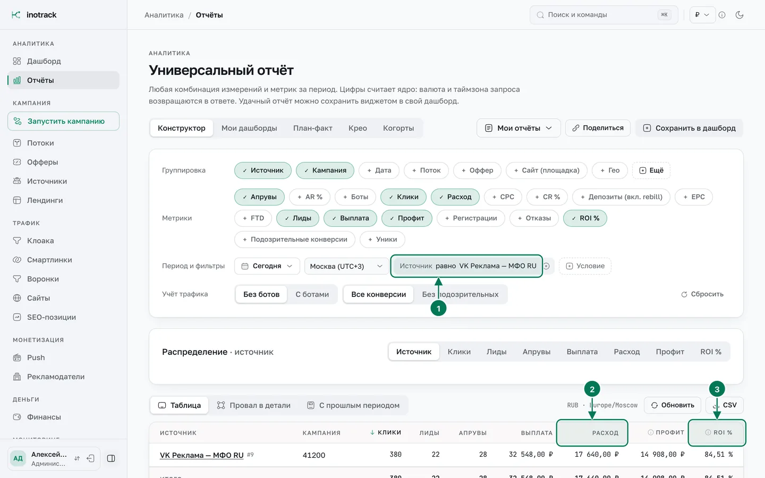
Task: Remove the Источник filter with x icon
Action: click(x=546, y=266)
